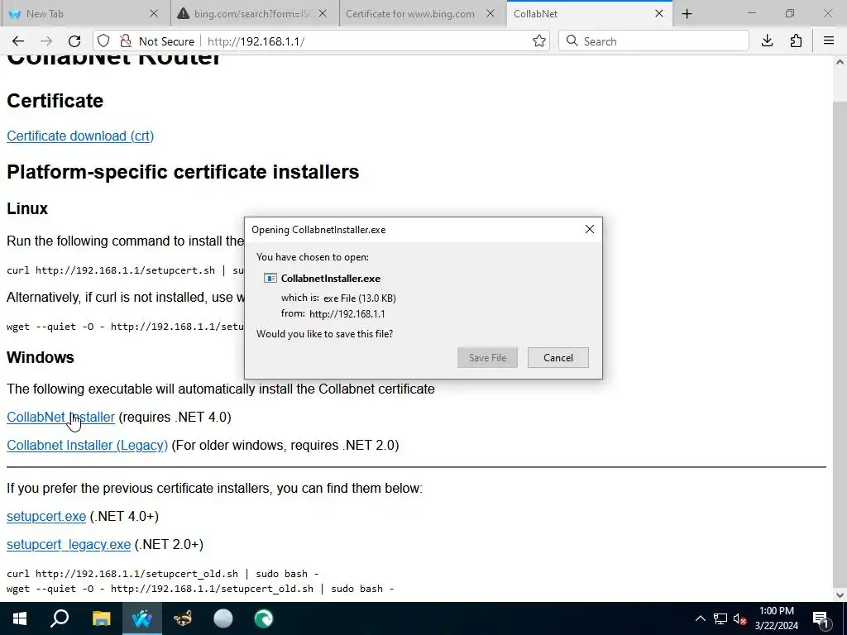This screenshot has height=635, width=847.
Task: Switch to Certificate for www.bing.com tab
Action: [x=423, y=14]
